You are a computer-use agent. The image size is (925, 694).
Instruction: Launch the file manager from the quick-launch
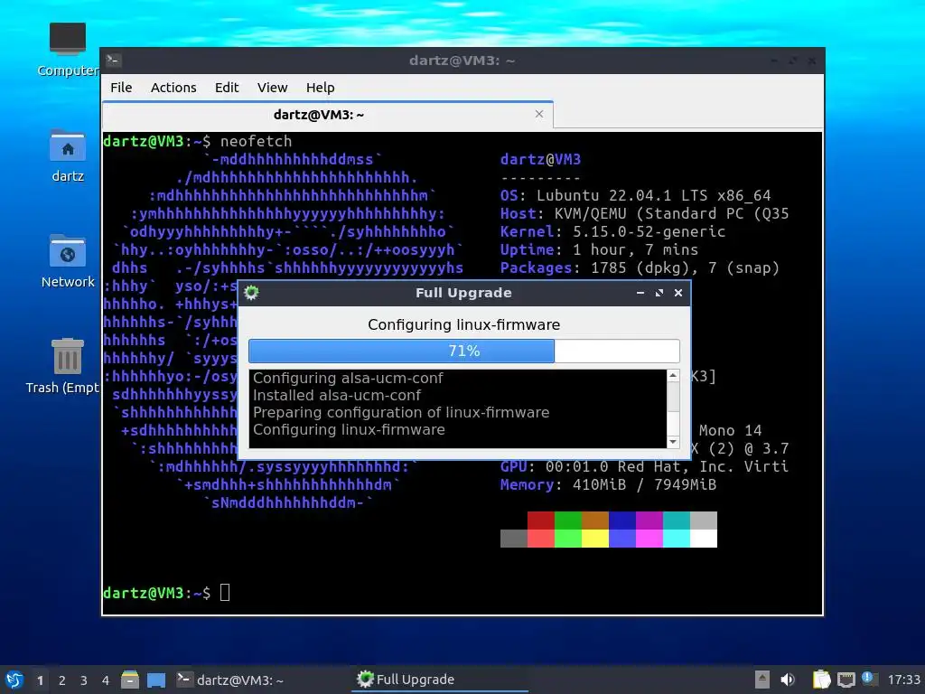tap(130, 680)
